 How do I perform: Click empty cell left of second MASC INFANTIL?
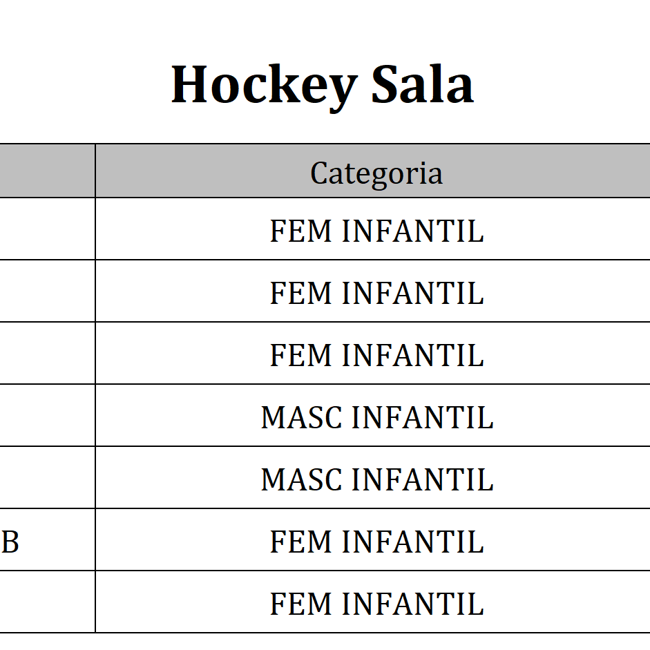47,478
